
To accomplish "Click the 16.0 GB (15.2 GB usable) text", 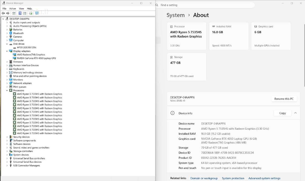I will 216,134.
